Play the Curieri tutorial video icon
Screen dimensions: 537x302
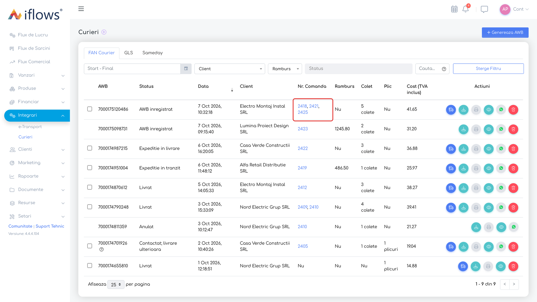tap(104, 32)
